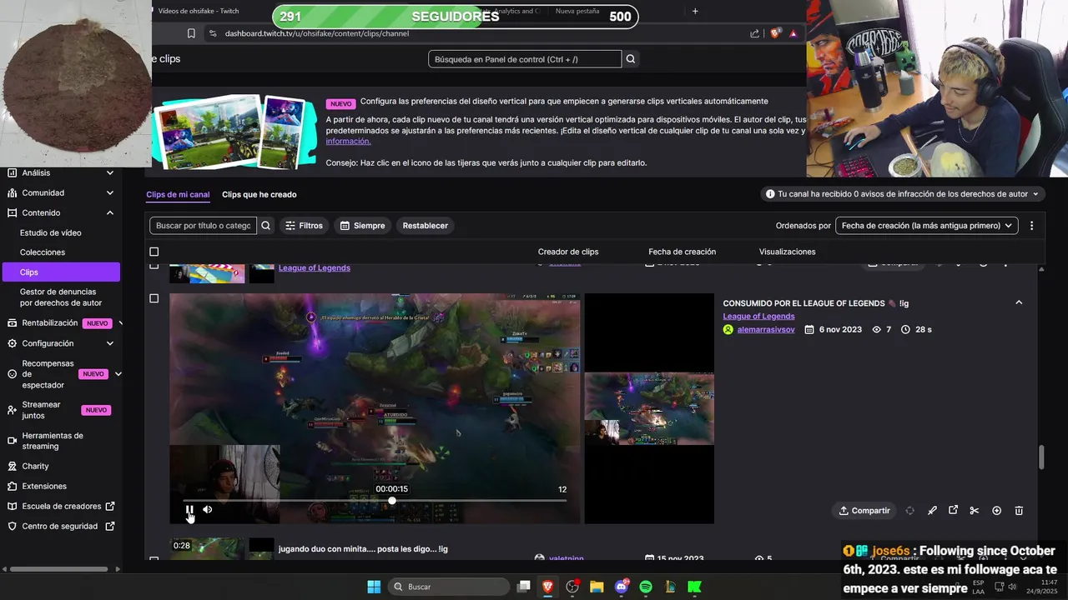Open Gestor de denuncias por derechos de autor
Image resolution: width=1068 pixels, height=600 pixels.
(61, 297)
